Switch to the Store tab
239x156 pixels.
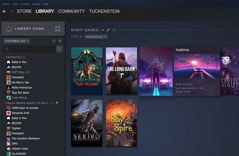(24, 11)
